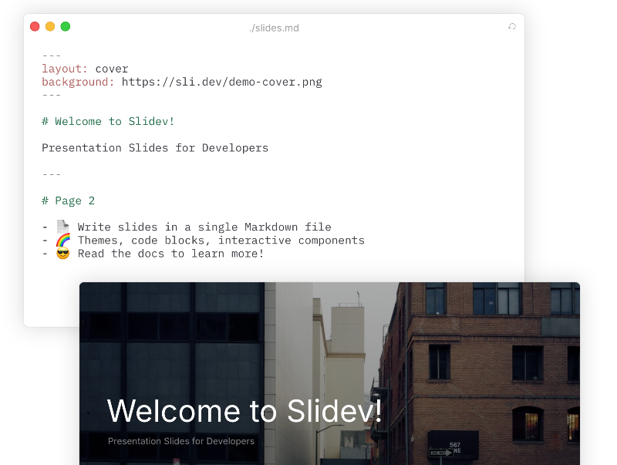Click the https://sli.dev/demo-cover.png URL
This screenshot has height=465, width=617.
coord(222,82)
